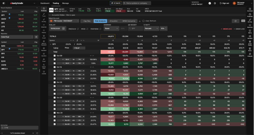Image resolution: width=254 pixels, height=135 pixels.
Task: Open the Override None dropdown
Action: [x=111, y=28]
